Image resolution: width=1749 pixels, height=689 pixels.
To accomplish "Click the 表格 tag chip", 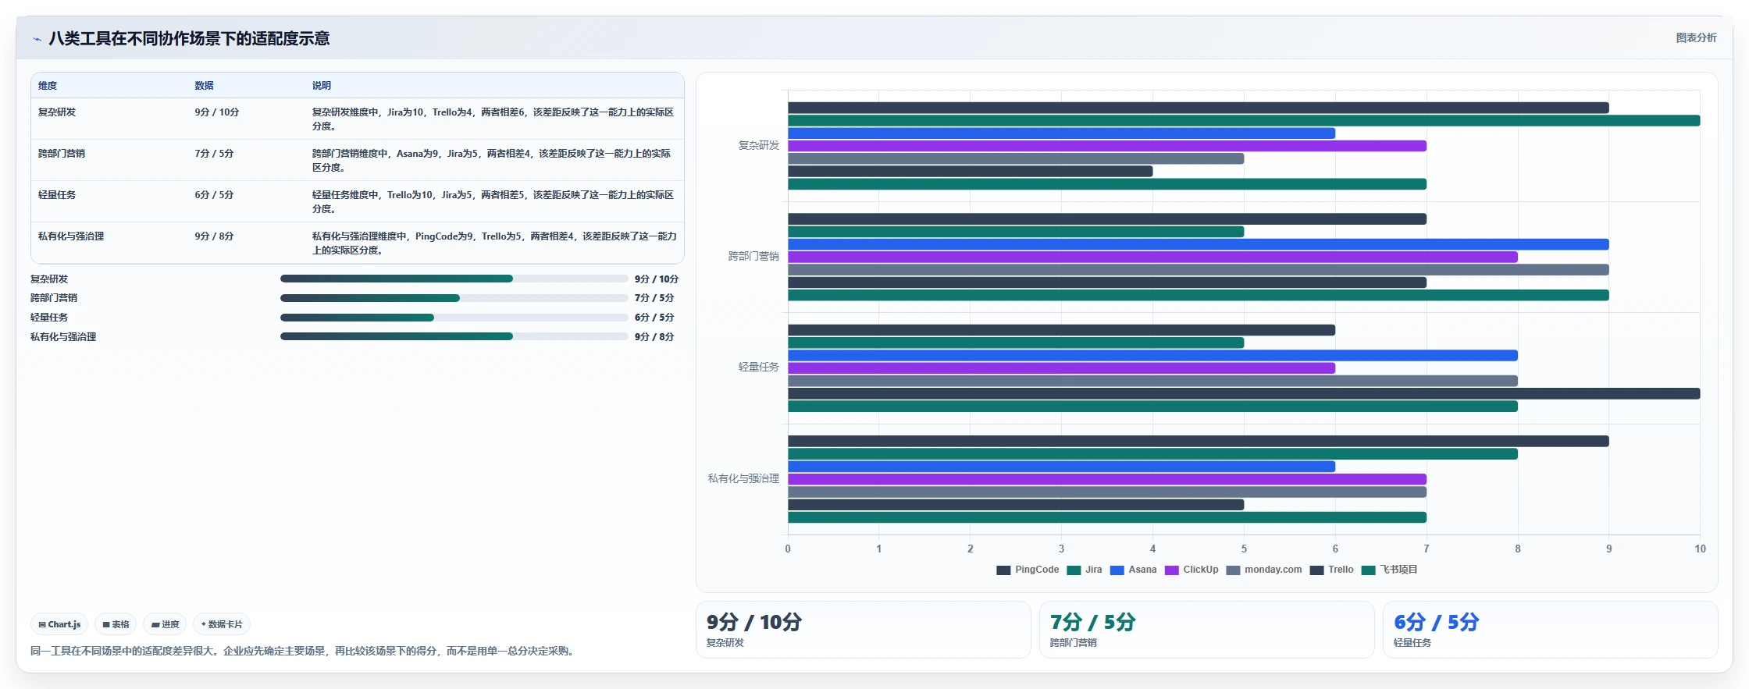I will pyautogui.click(x=116, y=624).
